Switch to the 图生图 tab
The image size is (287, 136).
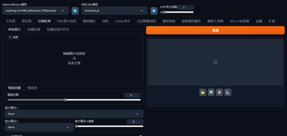tap(27, 21)
